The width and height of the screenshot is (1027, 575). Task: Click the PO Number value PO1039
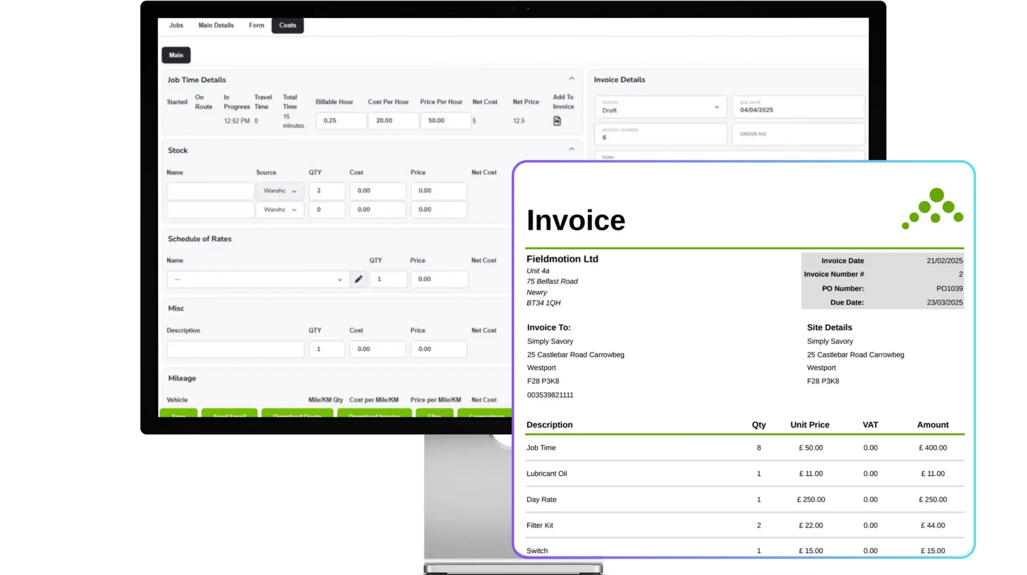[x=949, y=289]
